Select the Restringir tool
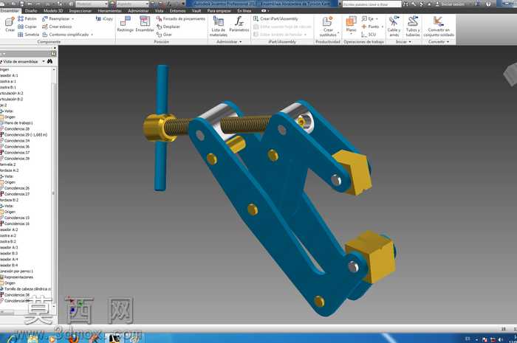 pyautogui.click(x=126, y=24)
